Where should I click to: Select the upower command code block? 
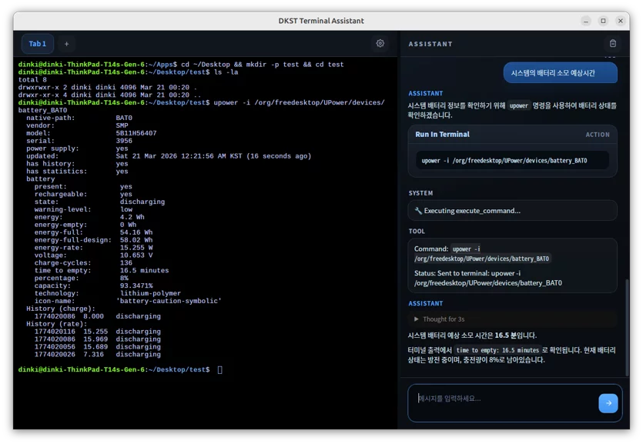tap(512, 161)
